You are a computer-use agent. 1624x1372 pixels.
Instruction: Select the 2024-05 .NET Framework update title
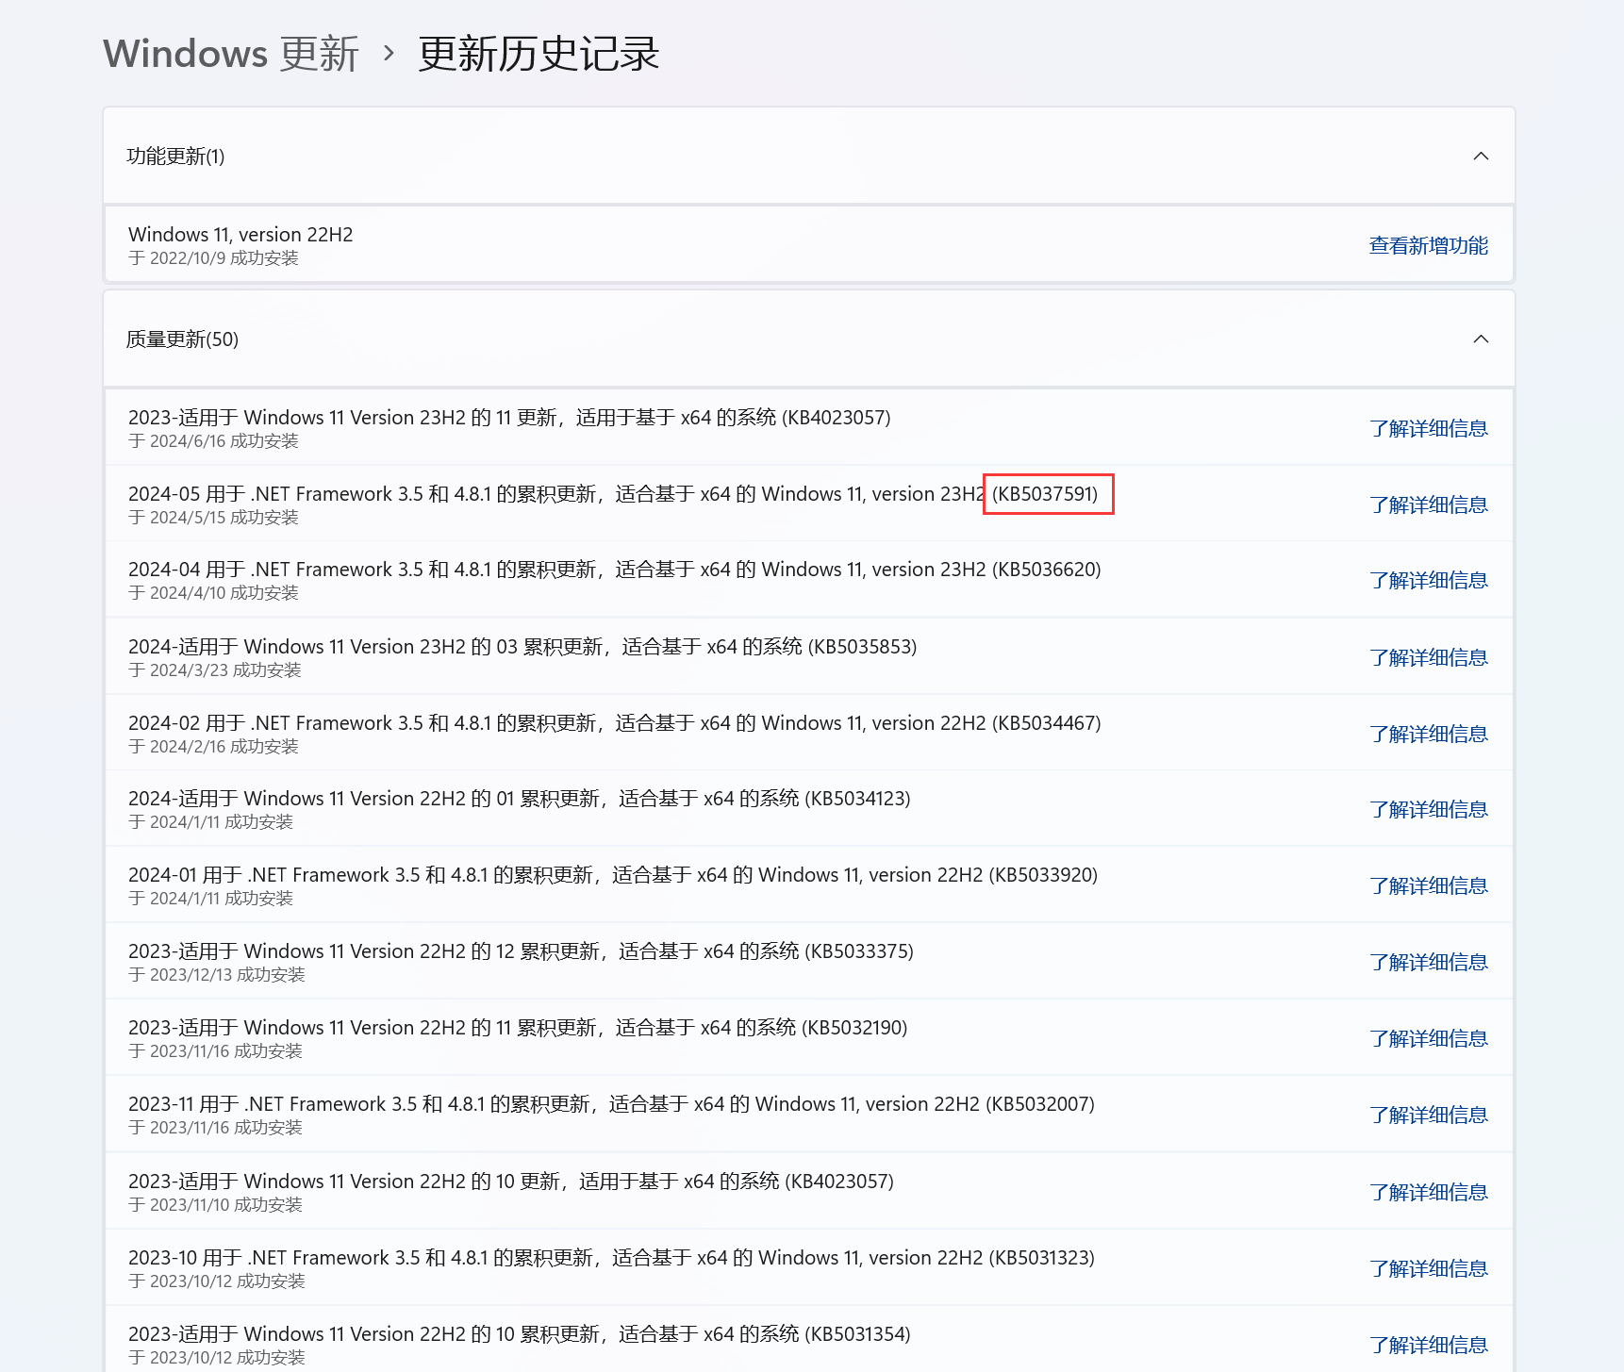click(613, 494)
